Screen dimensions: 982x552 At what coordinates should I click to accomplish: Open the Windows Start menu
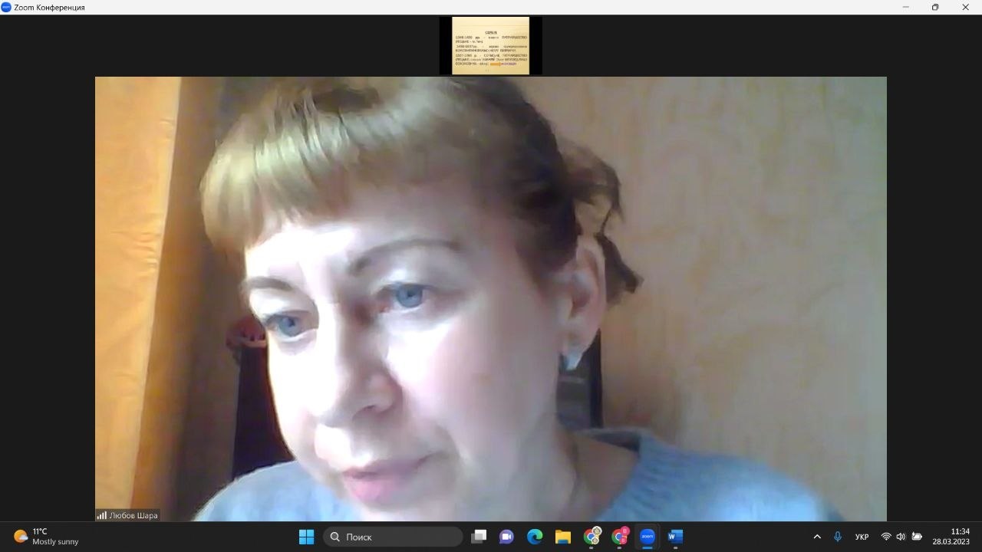pyautogui.click(x=306, y=537)
